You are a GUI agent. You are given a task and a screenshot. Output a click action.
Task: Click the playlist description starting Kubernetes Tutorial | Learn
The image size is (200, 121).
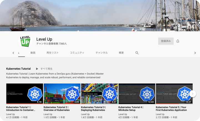click(x=55, y=76)
